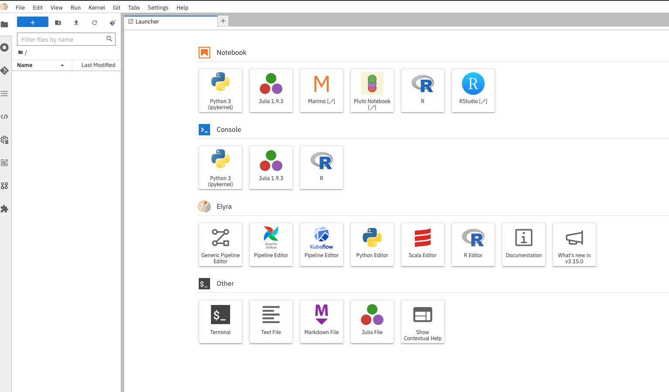Click the blue new launcher plus button
Viewport: 669px width, 392px height.
tap(33, 22)
